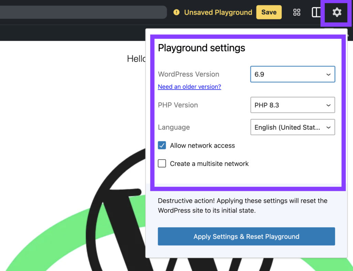Image resolution: width=353 pixels, height=271 pixels.
Task: Click the PHP Version label
Action: coord(178,105)
